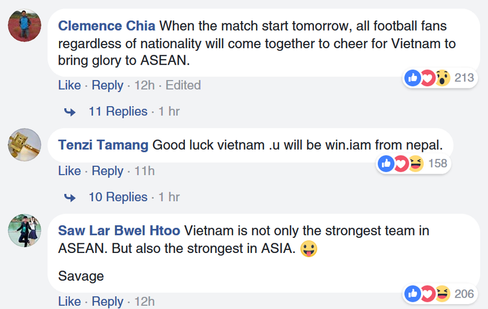Visit Tenzi Tamang's profile name link
The width and height of the screenshot is (488, 309).
tap(103, 145)
